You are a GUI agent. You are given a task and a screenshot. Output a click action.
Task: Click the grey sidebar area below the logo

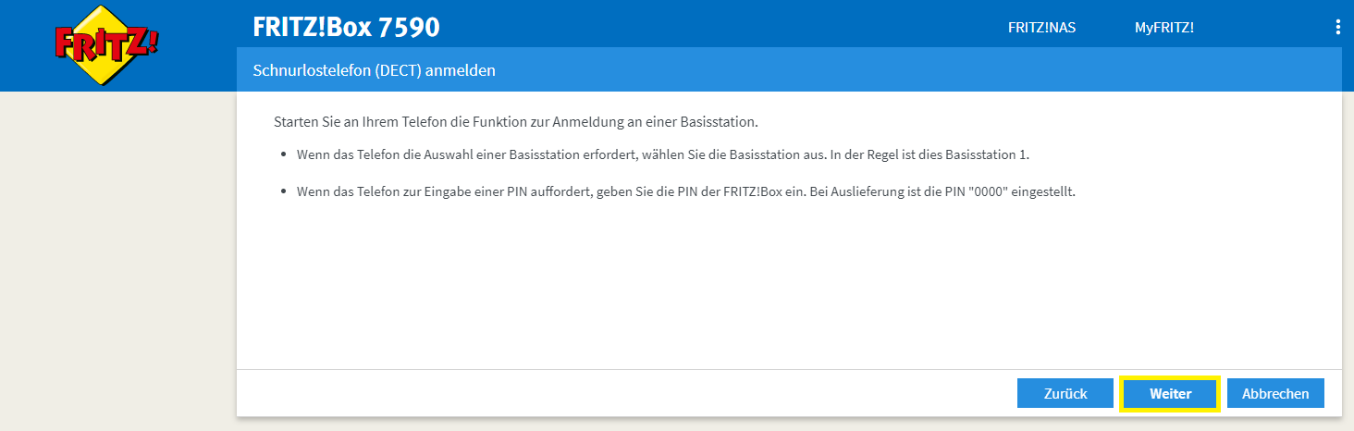click(x=117, y=259)
